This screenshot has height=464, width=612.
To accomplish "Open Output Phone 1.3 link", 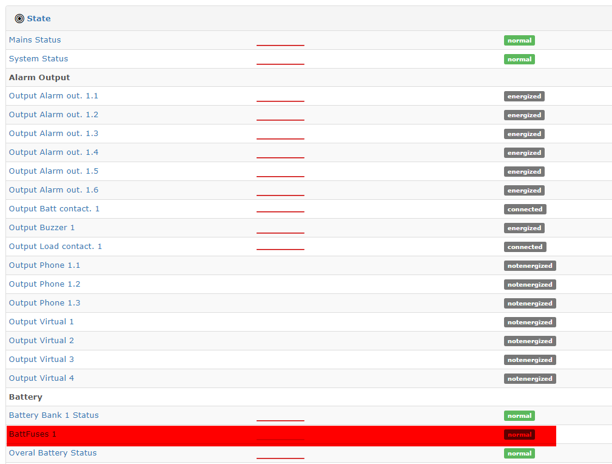I will click(44, 302).
